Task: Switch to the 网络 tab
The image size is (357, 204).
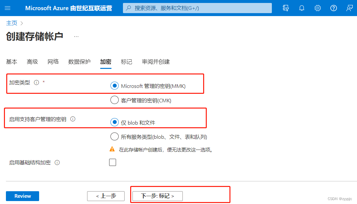Action: point(53,62)
